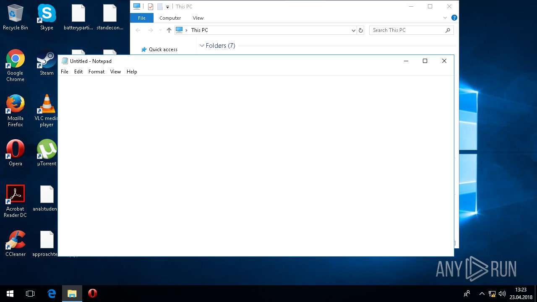Click the New folder icon in the Explorer quick access toolbar

point(160,7)
